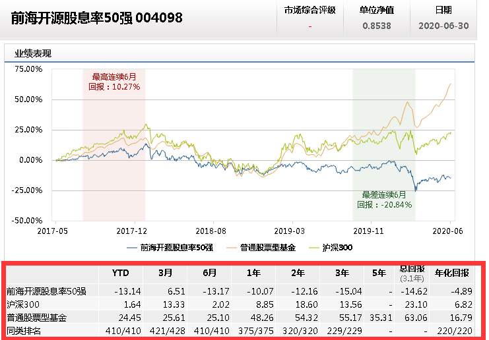Click the 同类排名 3月 value 421/428

point(168,331)
